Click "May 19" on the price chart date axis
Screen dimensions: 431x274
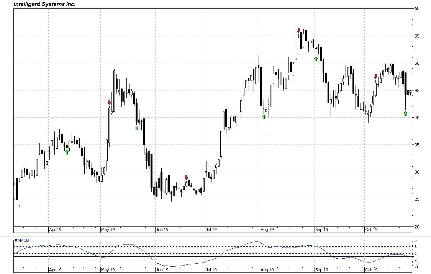pyautogui.click(x=108, y=230)
